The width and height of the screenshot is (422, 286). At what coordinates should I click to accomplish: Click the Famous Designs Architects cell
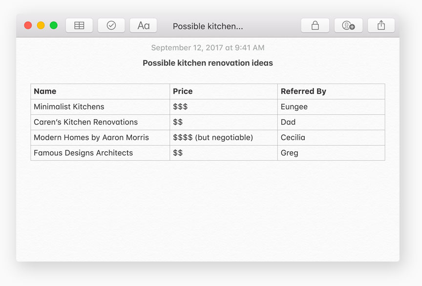click(100, 153)
